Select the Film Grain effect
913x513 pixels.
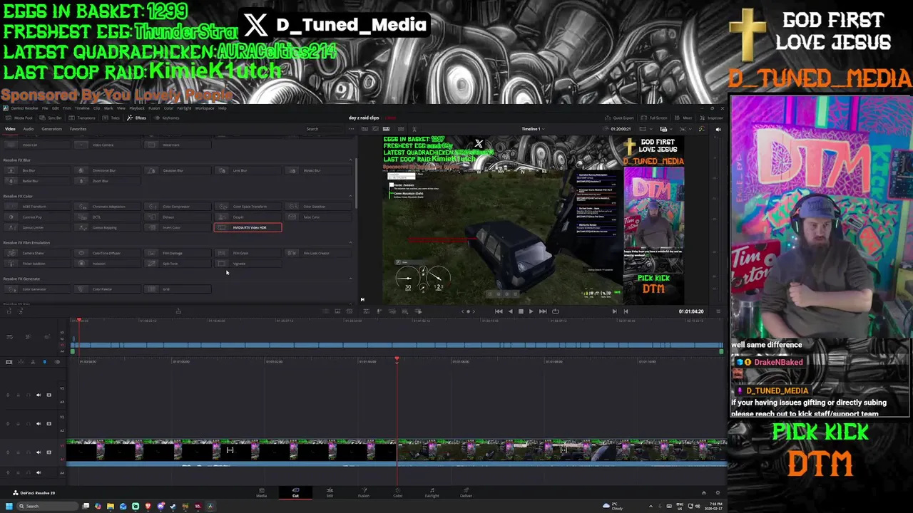click(x=248, y=253)
